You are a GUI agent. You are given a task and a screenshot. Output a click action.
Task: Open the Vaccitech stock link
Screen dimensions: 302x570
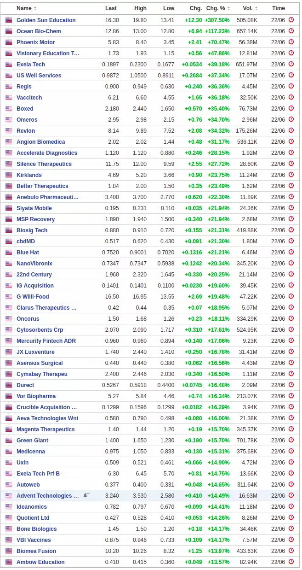pos(29,98)
